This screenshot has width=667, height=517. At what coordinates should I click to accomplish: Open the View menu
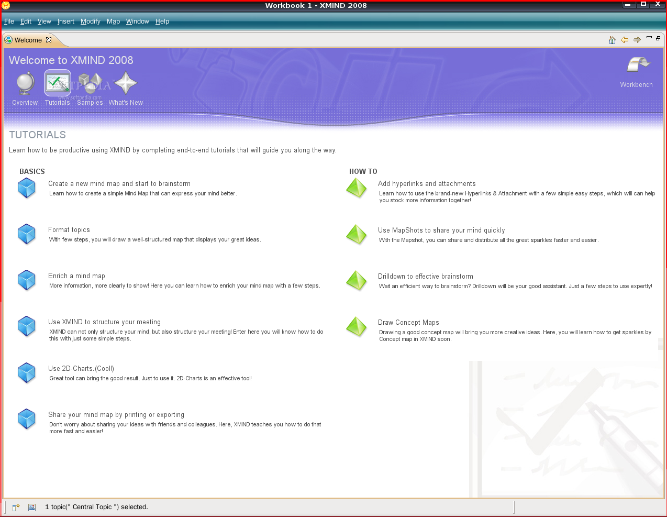(x=44, y=21)
